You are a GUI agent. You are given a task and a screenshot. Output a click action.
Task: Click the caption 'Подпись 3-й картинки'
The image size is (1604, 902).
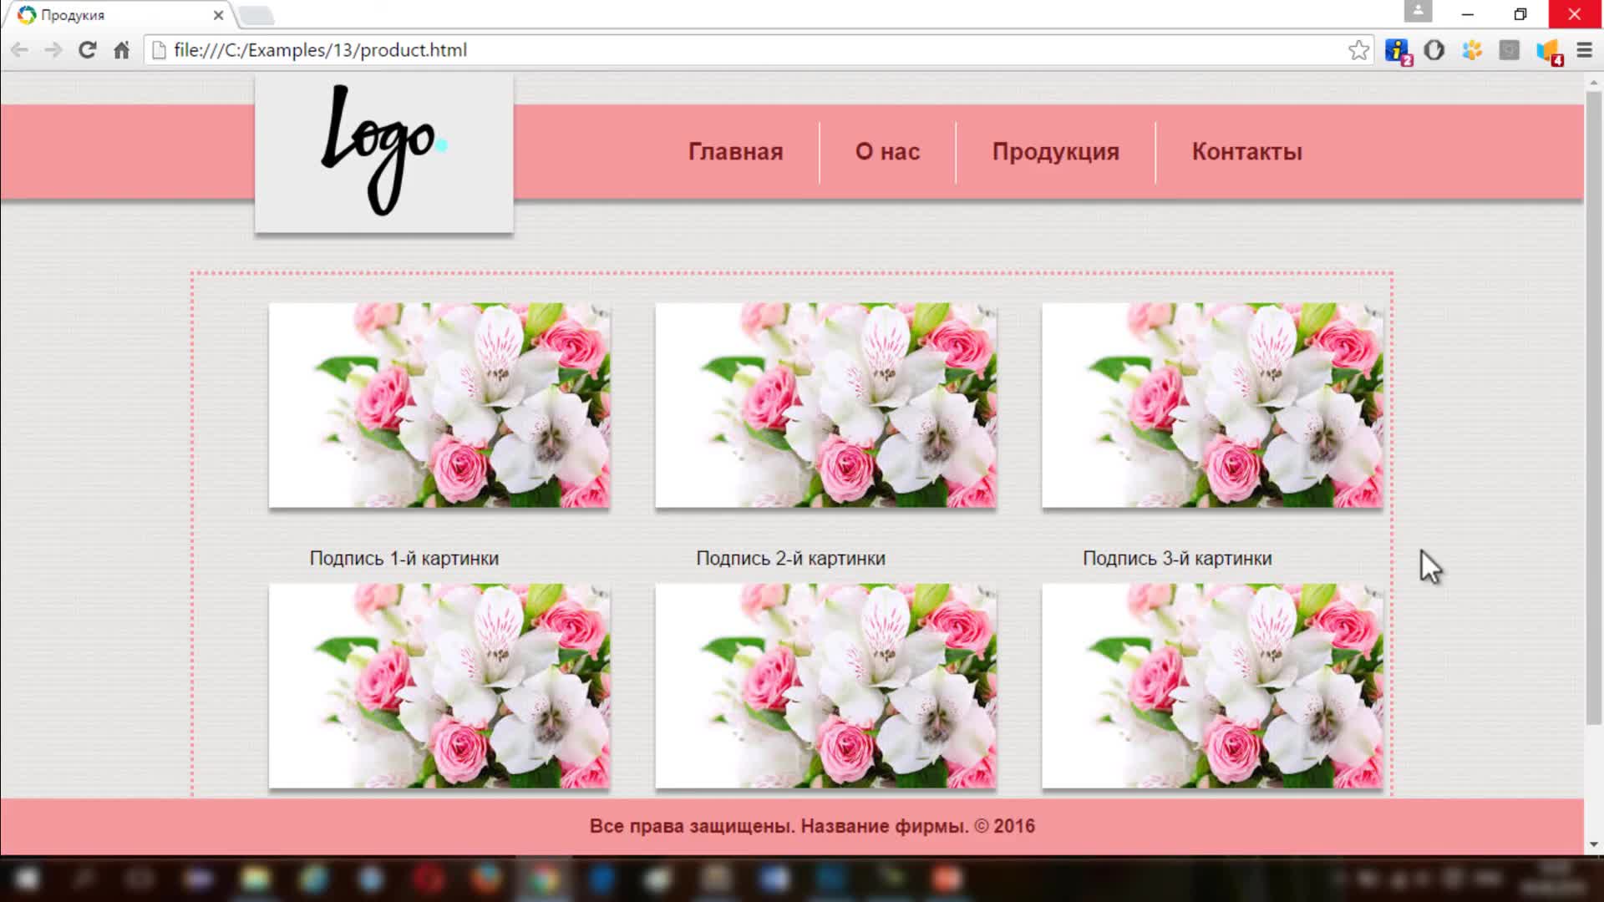(x=1177, y=558)
